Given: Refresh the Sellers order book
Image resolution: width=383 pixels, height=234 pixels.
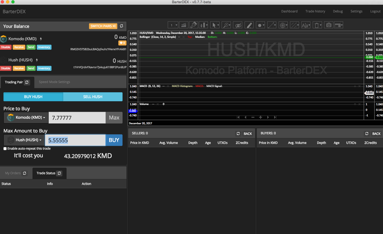Looking at the screenshot, I should click(x=238, y=134).
